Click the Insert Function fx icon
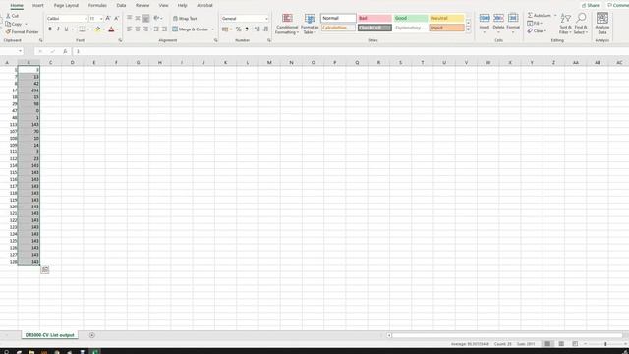This screenshot has height=354, width=629. [65, 51]
